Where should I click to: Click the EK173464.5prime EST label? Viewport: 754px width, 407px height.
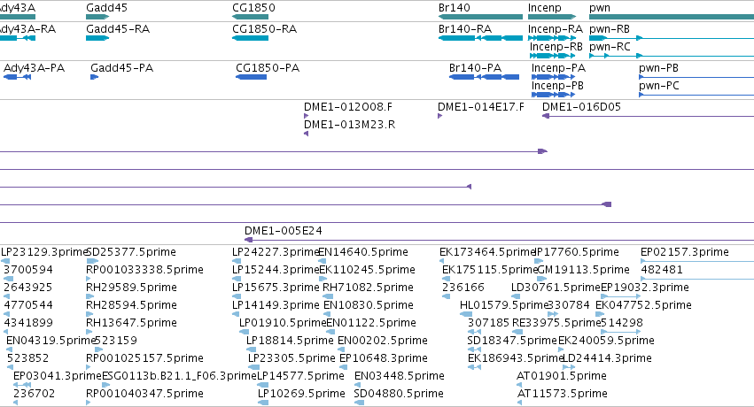[x=487, y=252]
